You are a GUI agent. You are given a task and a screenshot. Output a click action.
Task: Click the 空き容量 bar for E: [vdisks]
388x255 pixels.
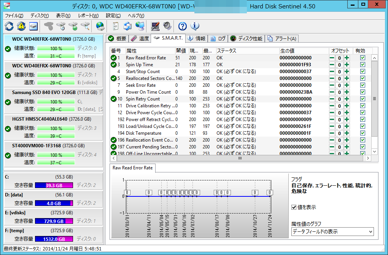point(54,221)
